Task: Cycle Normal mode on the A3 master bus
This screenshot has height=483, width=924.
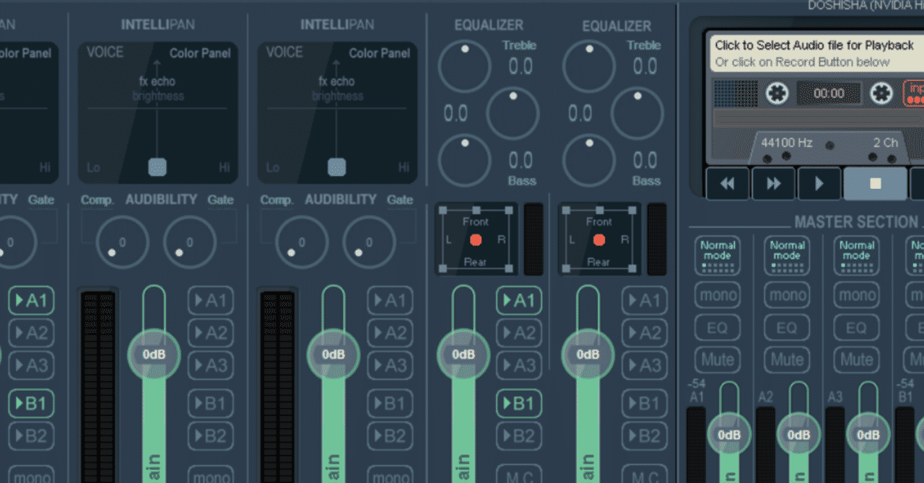Action: click(x=856, y=256)
